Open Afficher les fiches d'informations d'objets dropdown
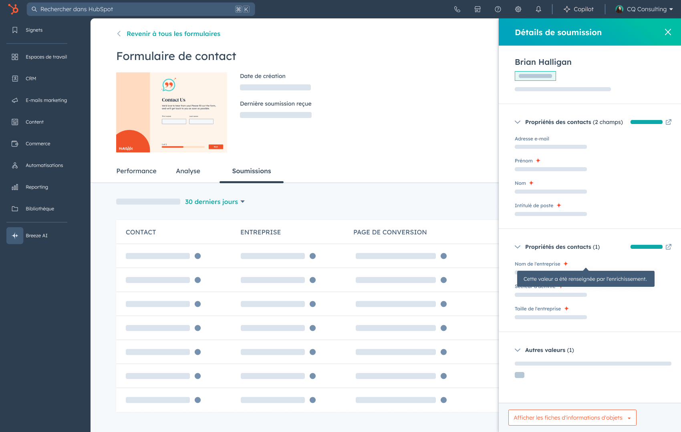This screenshot has height=432, width=681. (572, 418)
